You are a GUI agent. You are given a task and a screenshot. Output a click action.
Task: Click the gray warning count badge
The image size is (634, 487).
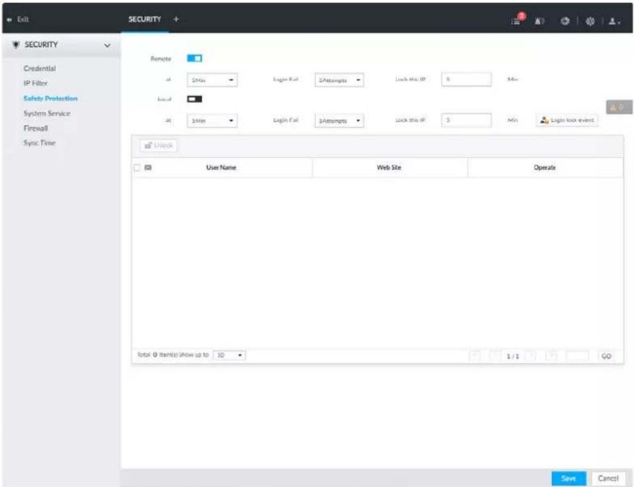619,107
